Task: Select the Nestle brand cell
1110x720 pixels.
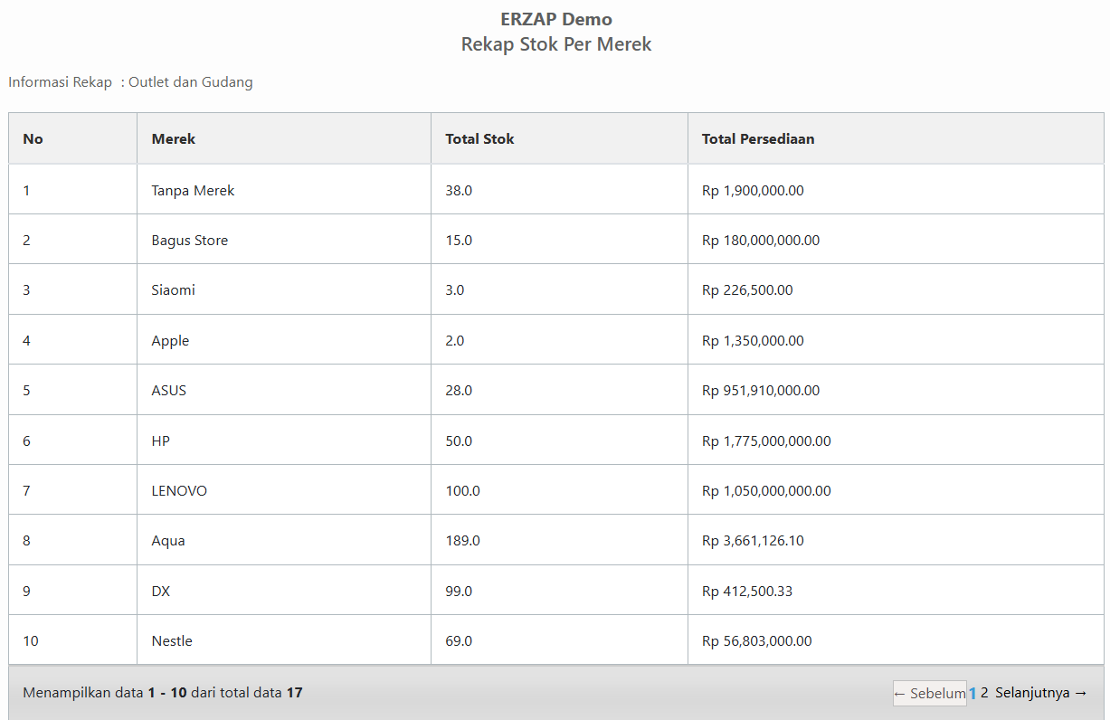Action: tap(172, 641)
